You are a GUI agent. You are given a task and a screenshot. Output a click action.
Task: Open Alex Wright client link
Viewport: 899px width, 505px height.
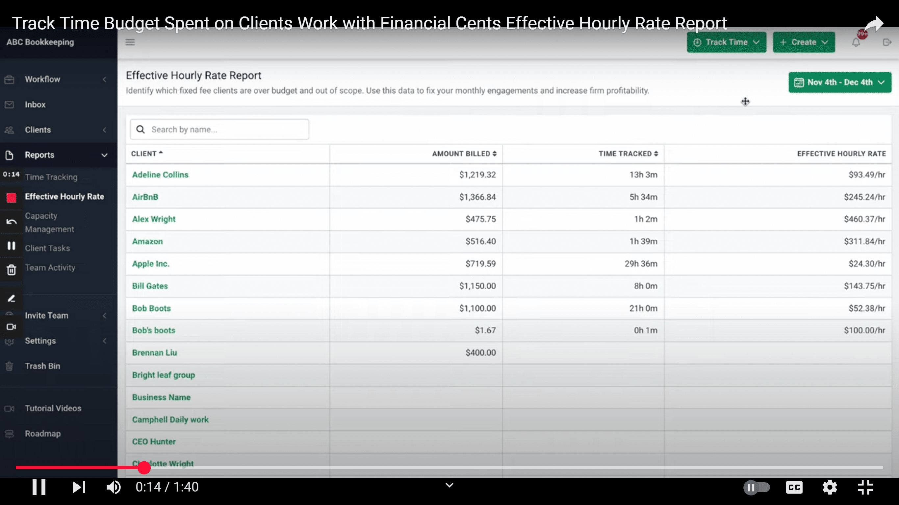click(x=154, y=219)
